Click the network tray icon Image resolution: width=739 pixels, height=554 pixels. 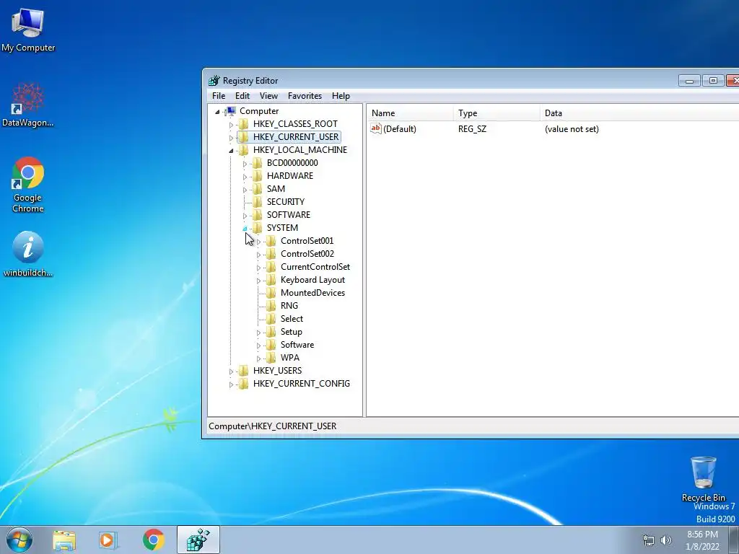649,540
